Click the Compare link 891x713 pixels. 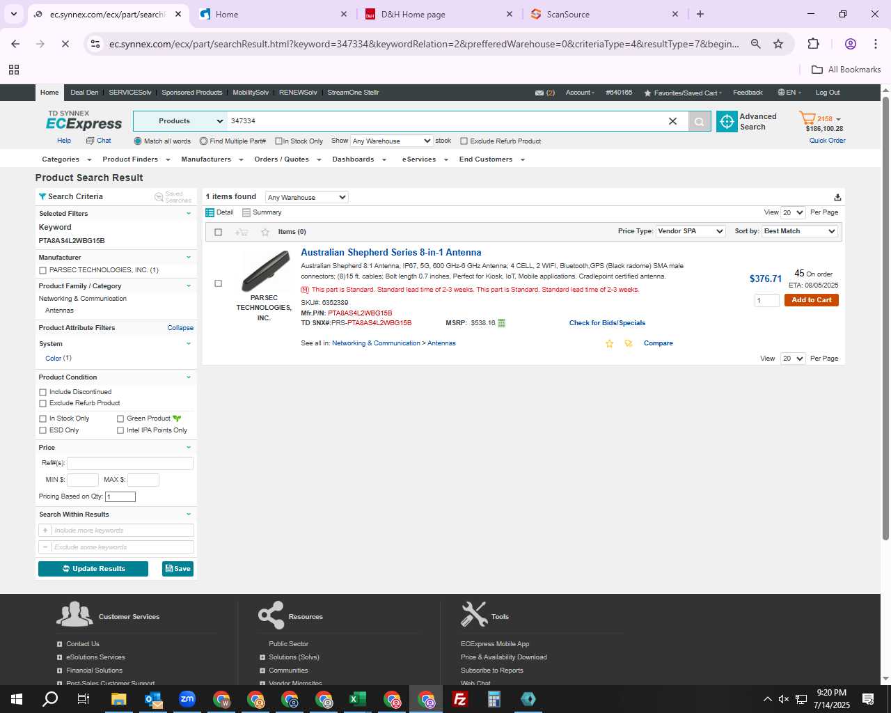click(658, 343)
